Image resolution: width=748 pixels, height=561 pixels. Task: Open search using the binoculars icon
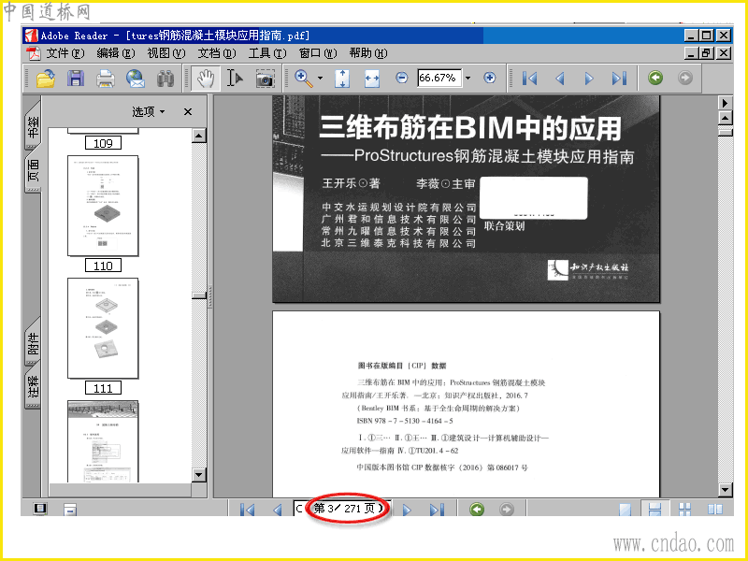[165, 79]
